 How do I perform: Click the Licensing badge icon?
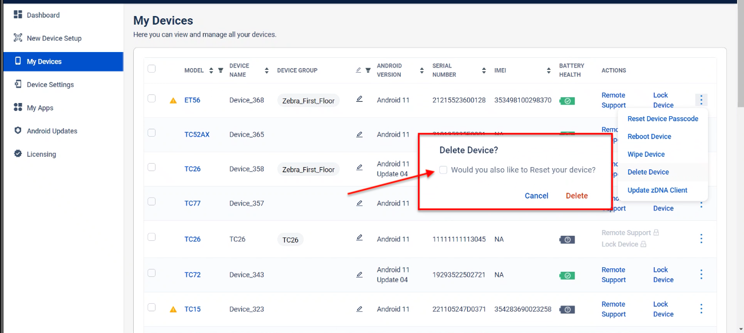[x=18, y=154]
